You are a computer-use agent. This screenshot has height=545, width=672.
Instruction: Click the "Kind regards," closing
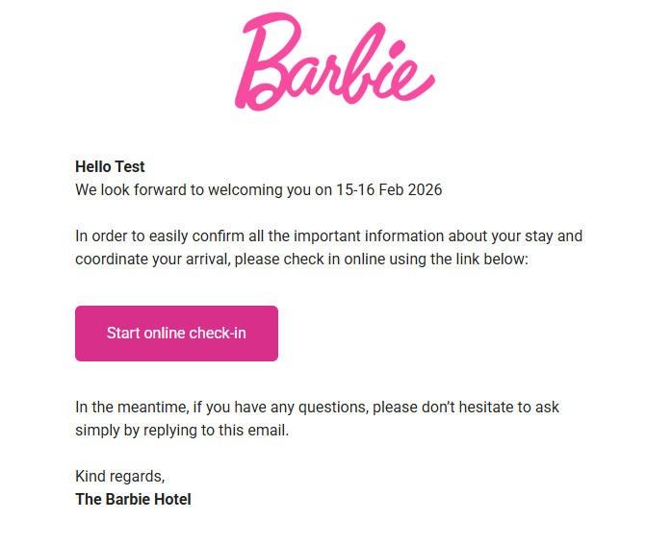[x=120, y=476]
